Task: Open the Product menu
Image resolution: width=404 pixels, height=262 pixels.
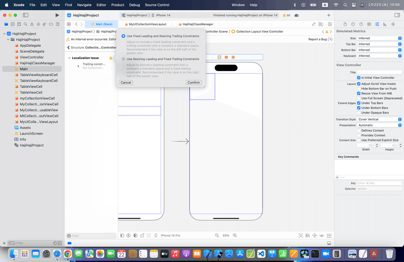Action: tap(118, 5)
